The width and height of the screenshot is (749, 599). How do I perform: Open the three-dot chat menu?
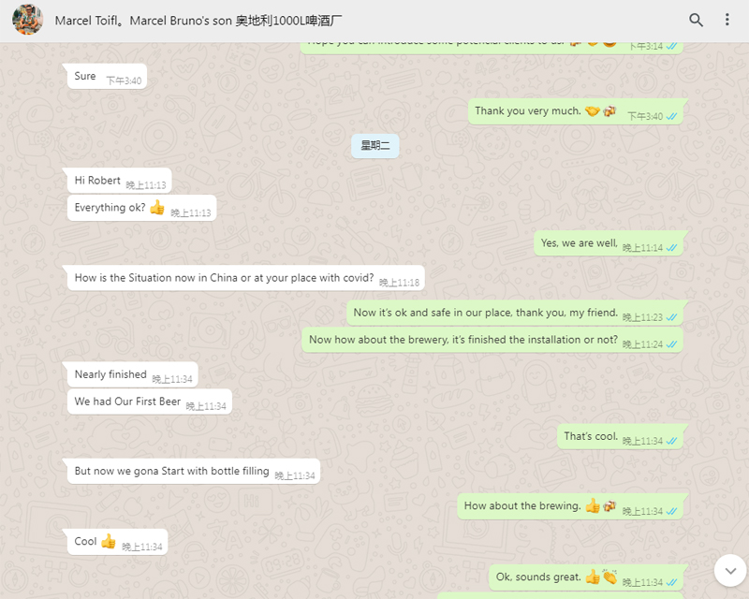[727, 20]
